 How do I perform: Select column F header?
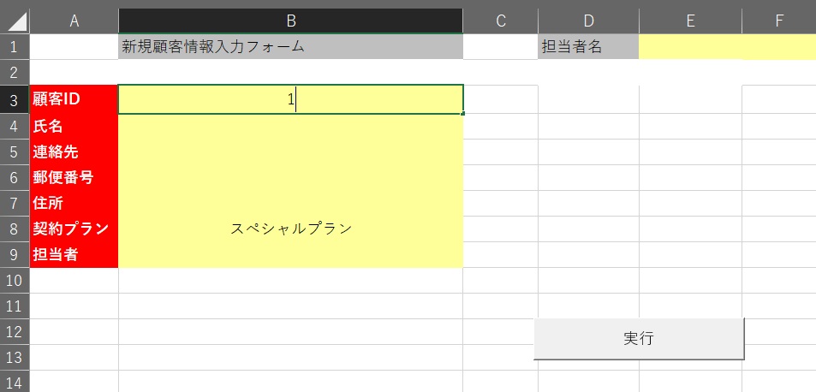pos(778,21)
